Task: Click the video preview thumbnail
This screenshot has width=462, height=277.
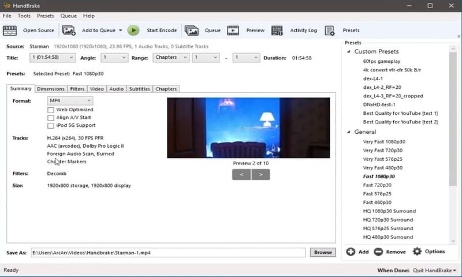Action: (x=248, y=128)
